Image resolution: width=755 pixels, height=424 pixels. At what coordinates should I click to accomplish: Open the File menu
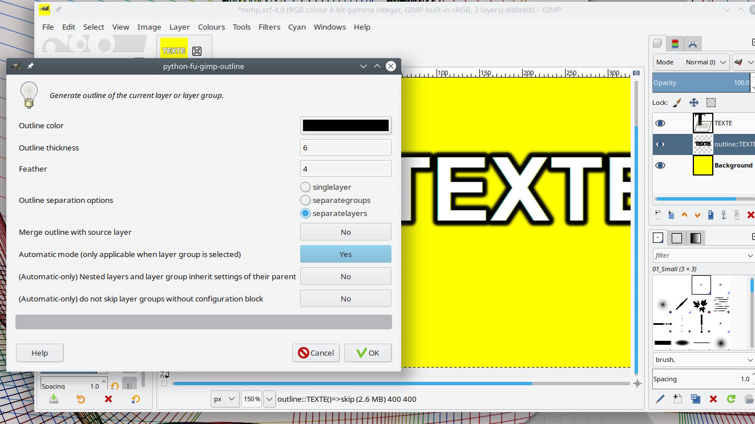[x=48, y=27]
